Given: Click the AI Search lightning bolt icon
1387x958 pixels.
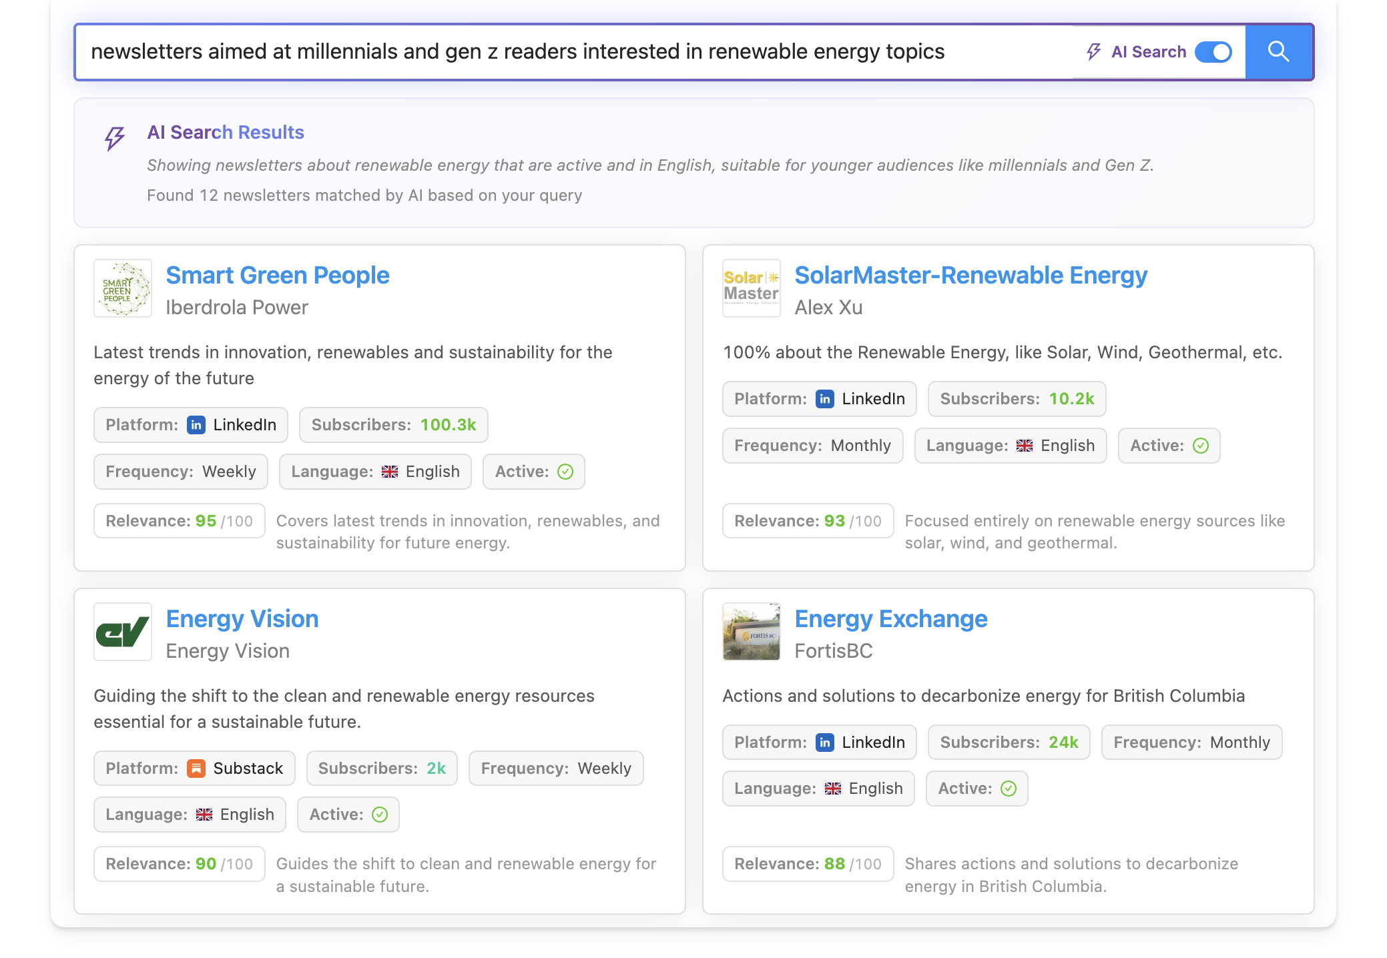Looking at the screenshot, I should coord(1093,51).
